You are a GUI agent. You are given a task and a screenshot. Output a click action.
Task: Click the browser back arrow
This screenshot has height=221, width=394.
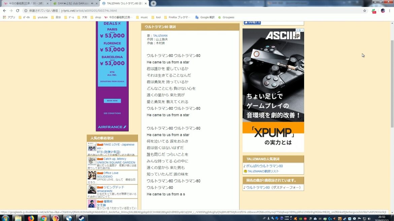(4, 11)
